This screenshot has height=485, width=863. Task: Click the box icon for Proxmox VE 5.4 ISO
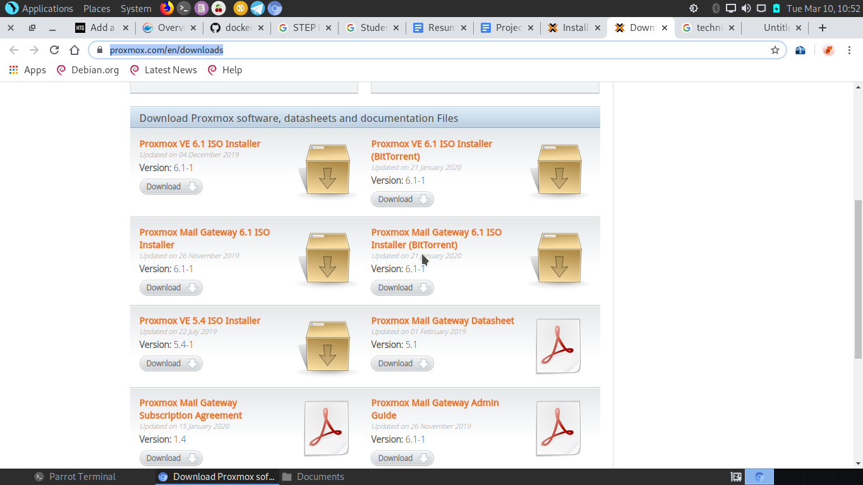[327, 345]
